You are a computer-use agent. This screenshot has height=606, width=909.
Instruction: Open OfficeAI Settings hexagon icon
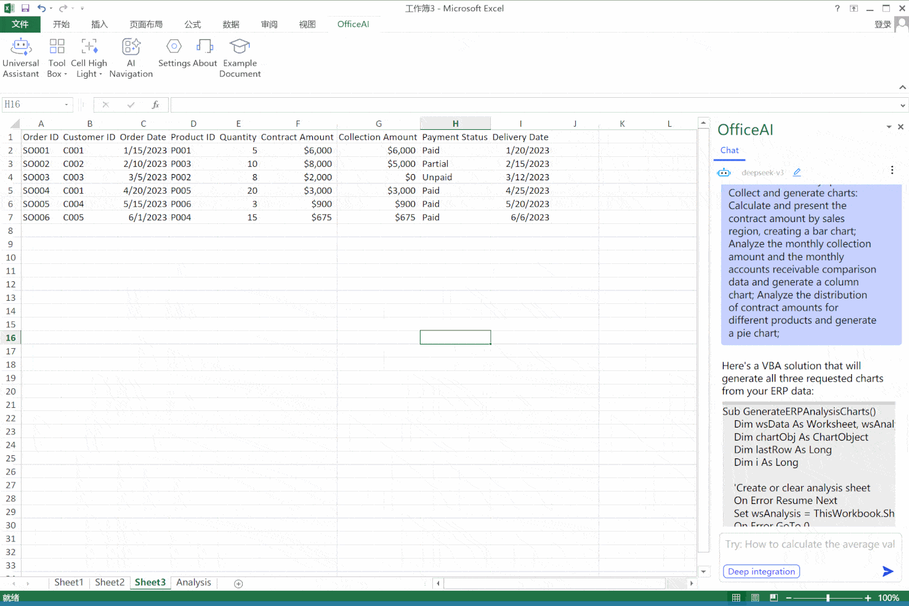click(174, 47)
